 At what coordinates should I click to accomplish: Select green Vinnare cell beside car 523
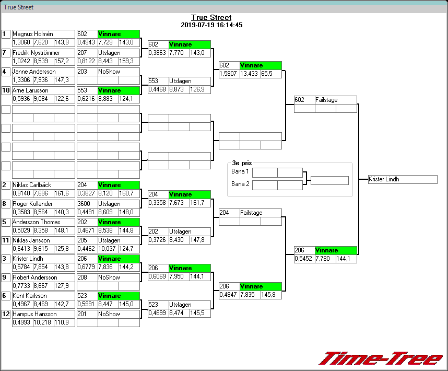(x=119, y=296)
